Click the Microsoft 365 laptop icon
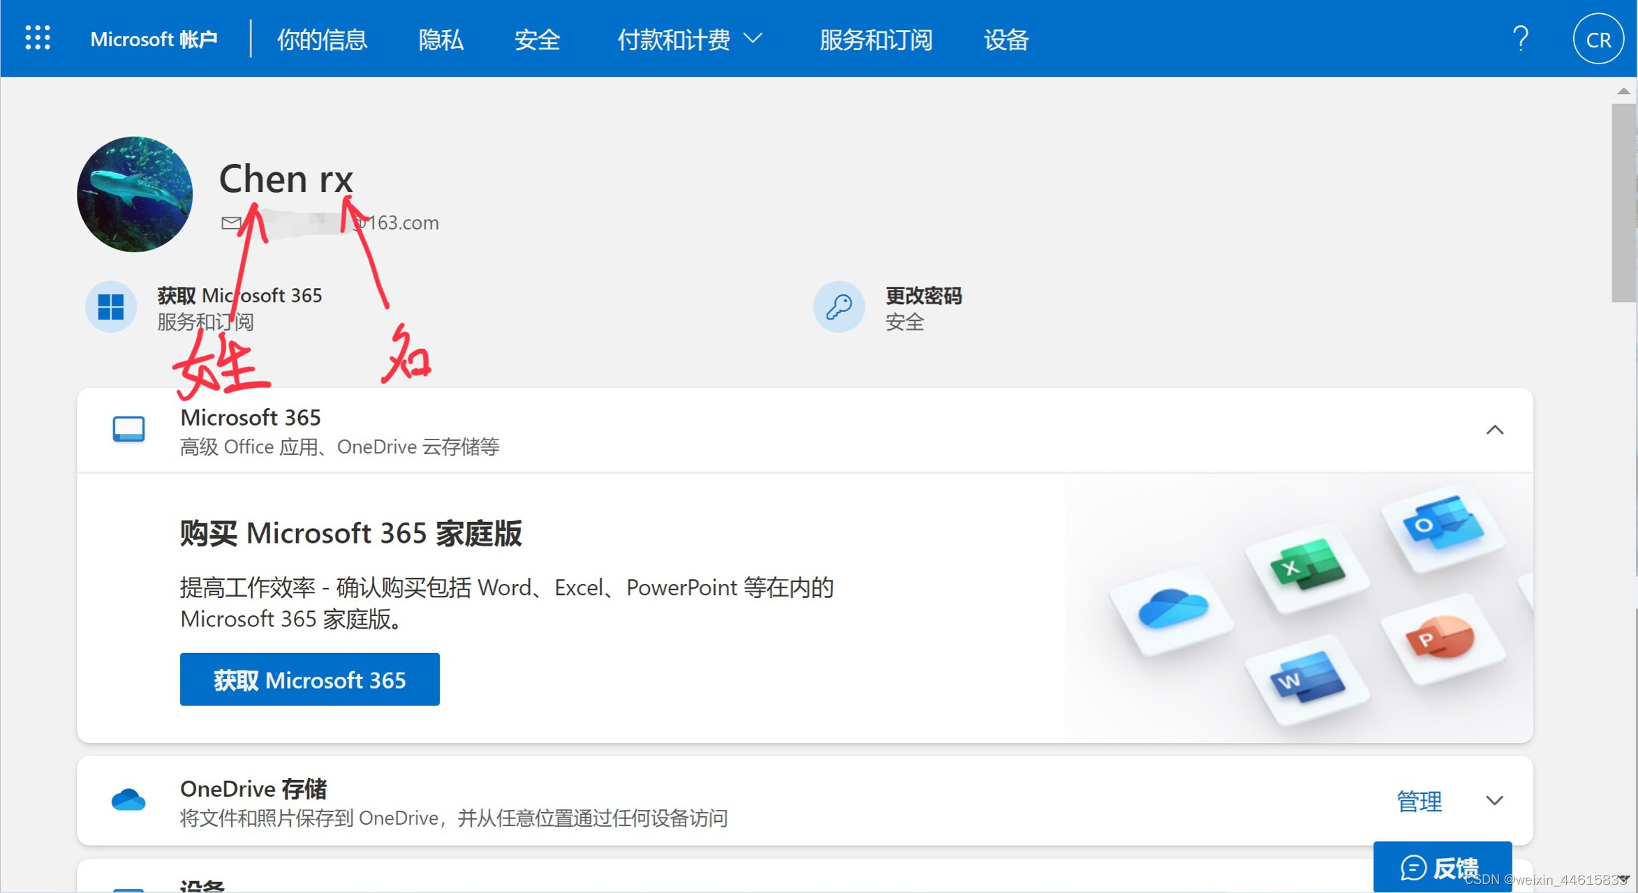Viewport: 1638px width, 893px height. pos(128,429)
